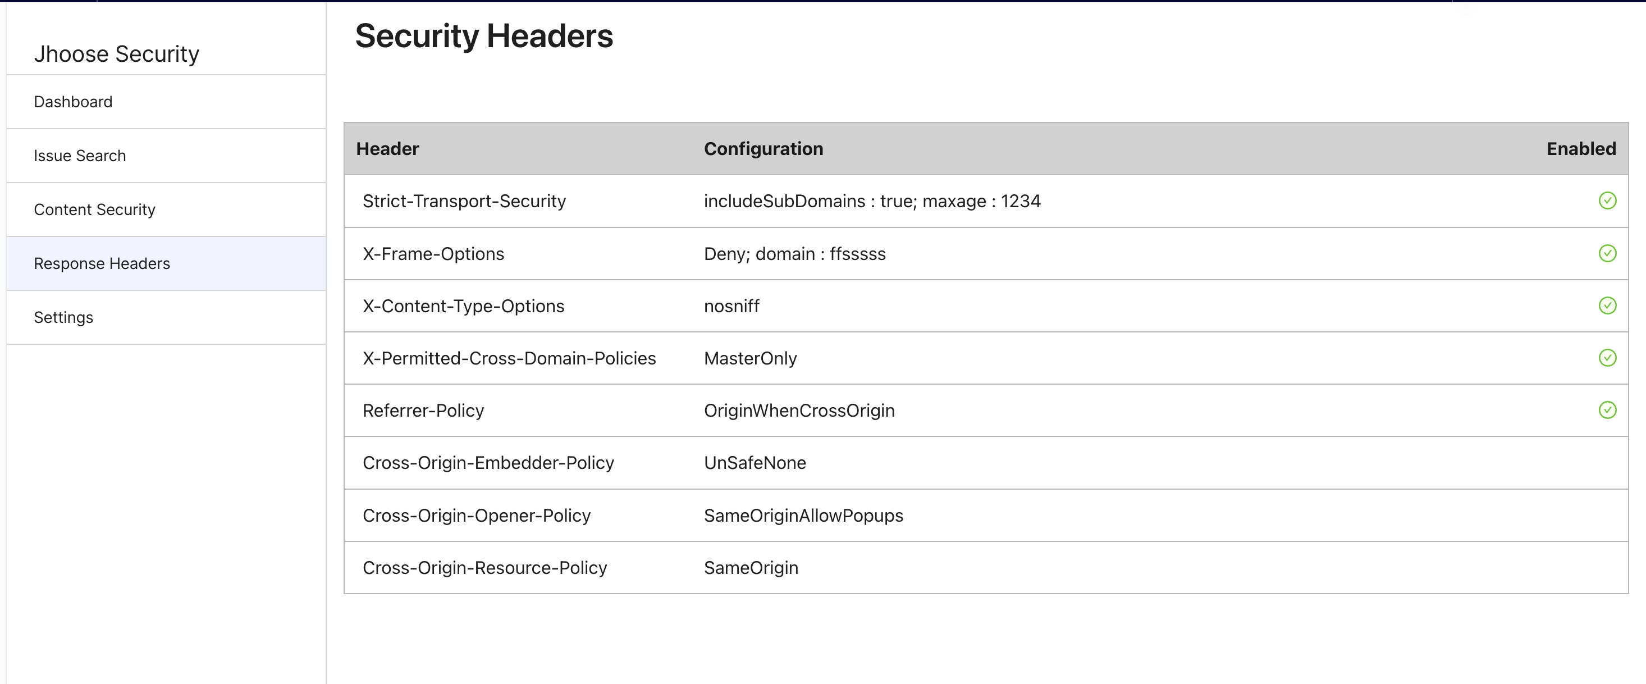Click X-Permitted-Cross-Domain-Policies enabled check icon
Viewport: 1646px width, 684px height.
[1607, 358]
